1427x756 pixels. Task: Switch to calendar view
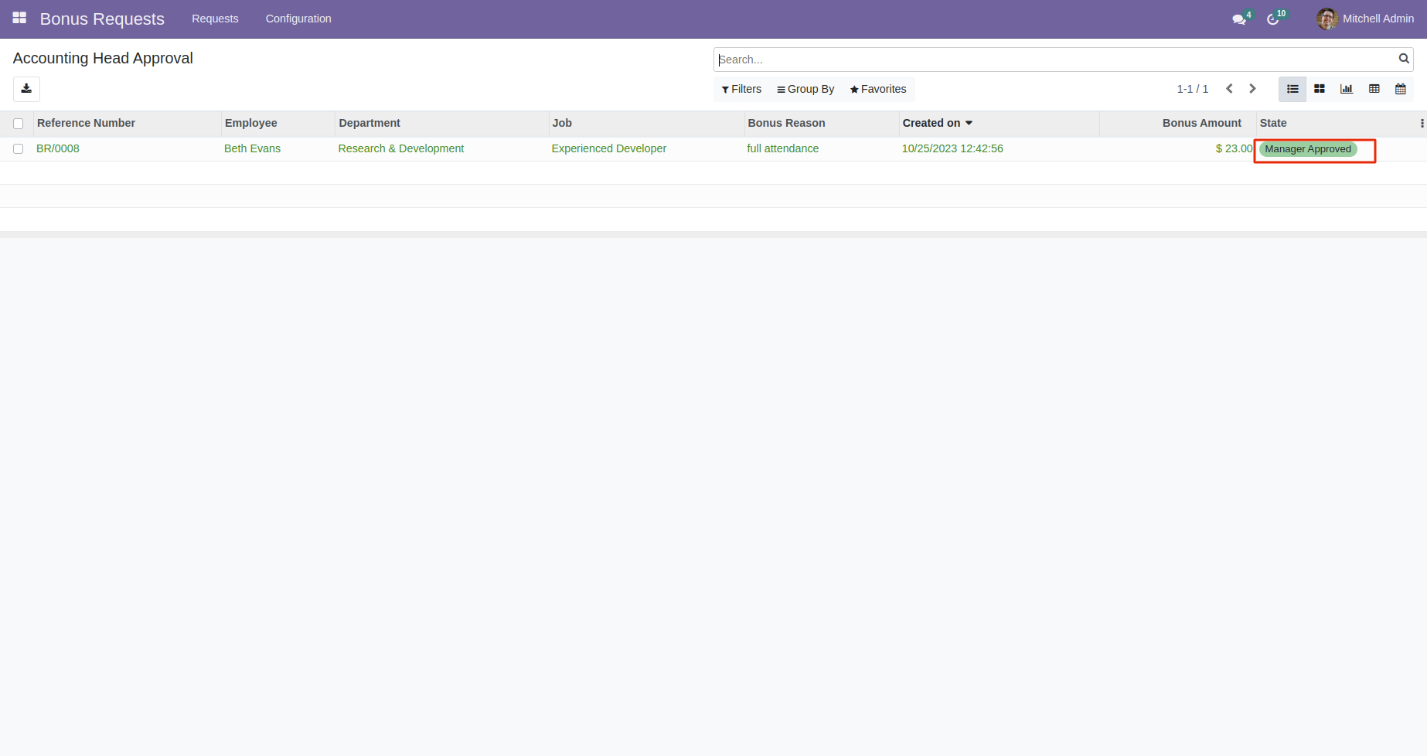pos(1400,89)
